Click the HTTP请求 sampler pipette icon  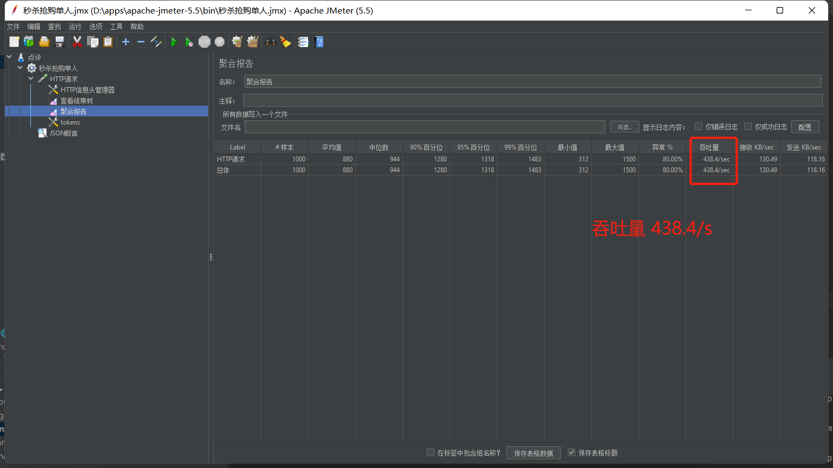[43, 79]
